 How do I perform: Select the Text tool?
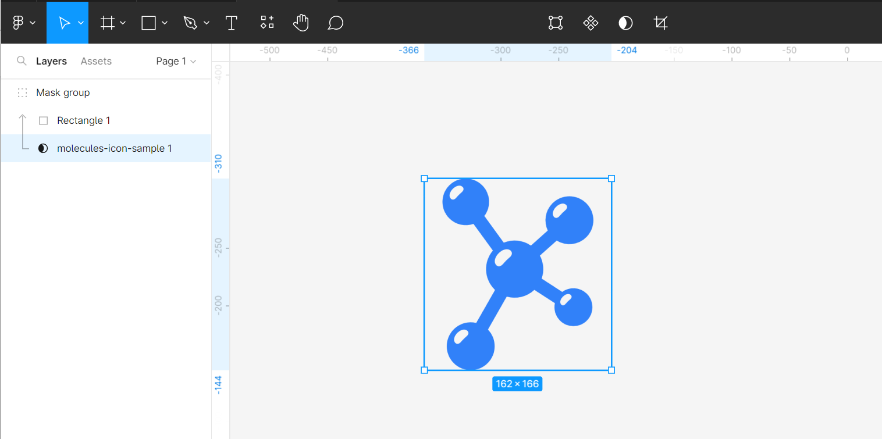(232, 23)
